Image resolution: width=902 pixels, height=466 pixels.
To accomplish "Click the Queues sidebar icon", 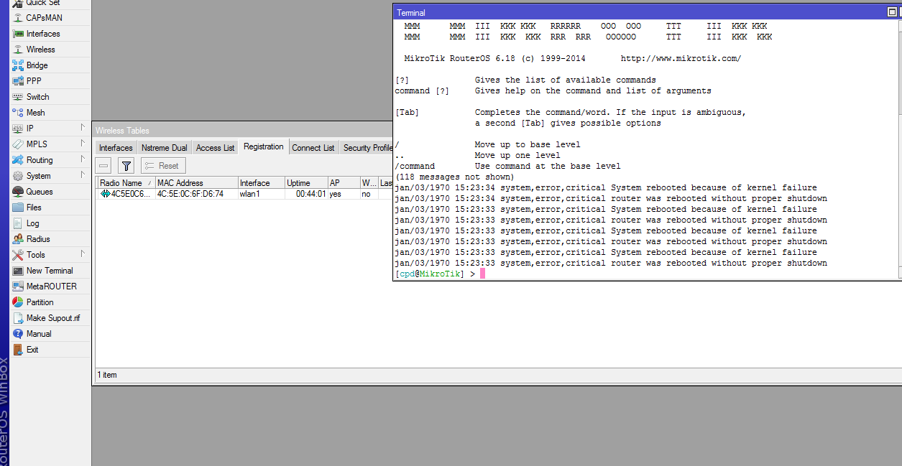I will [x=18, y=192].
